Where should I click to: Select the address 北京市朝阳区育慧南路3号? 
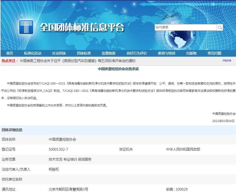68,189
